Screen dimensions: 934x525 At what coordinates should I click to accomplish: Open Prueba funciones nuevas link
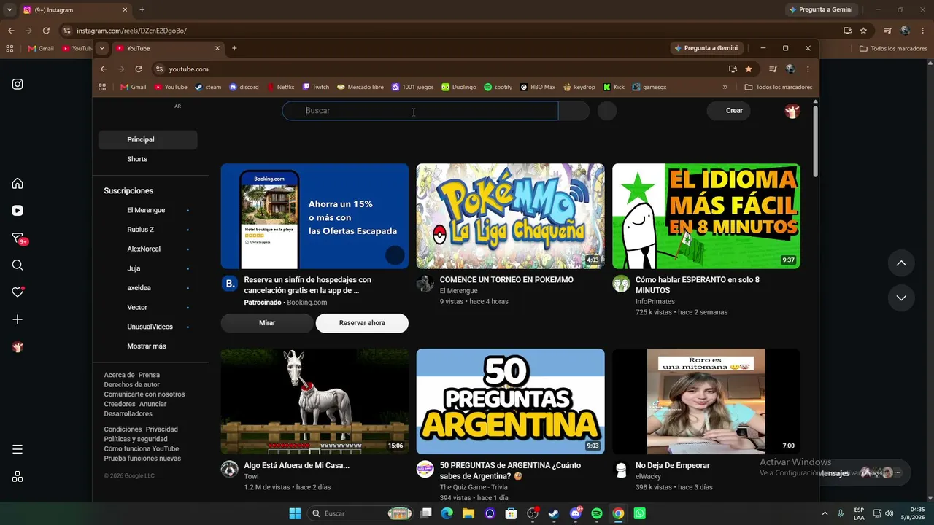coord(142,459)
